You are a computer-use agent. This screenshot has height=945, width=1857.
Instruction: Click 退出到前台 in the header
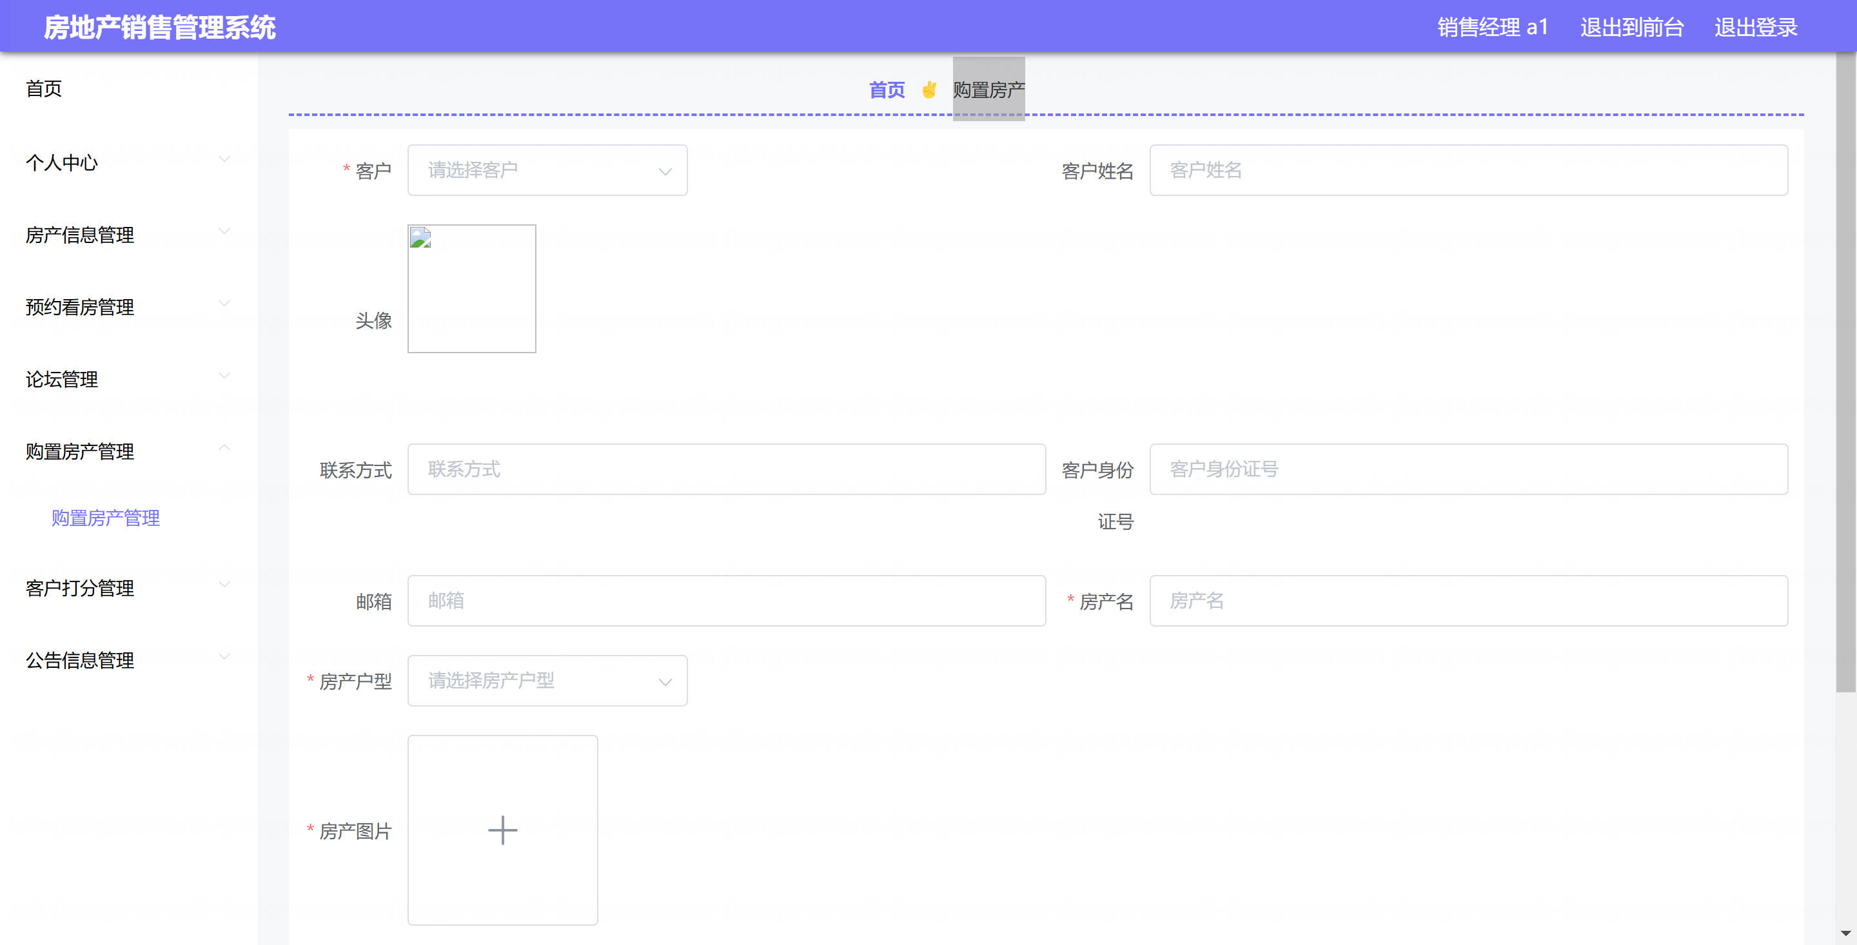1631,27
